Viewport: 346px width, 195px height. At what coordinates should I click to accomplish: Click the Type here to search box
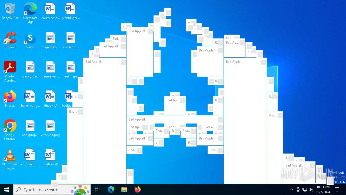coord(52,190)
